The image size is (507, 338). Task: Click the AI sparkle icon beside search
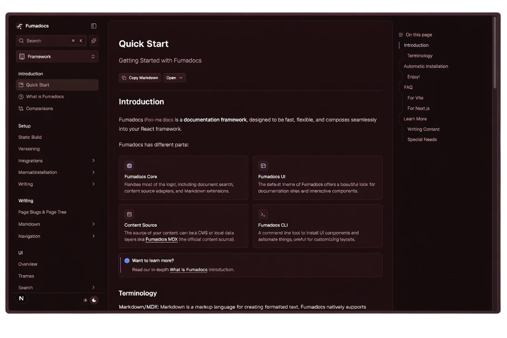click(x=94, y=41)
